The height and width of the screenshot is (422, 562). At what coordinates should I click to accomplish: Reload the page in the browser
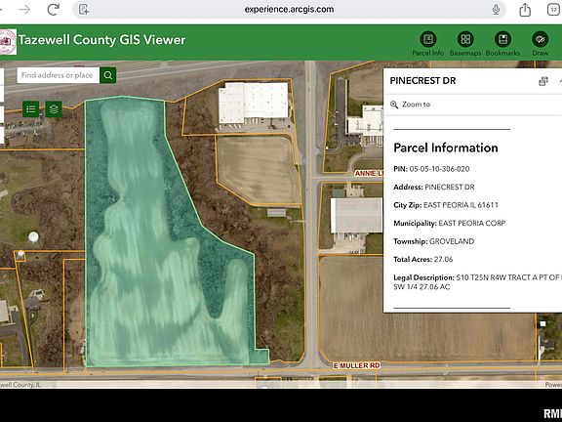[x=53, y=10]
